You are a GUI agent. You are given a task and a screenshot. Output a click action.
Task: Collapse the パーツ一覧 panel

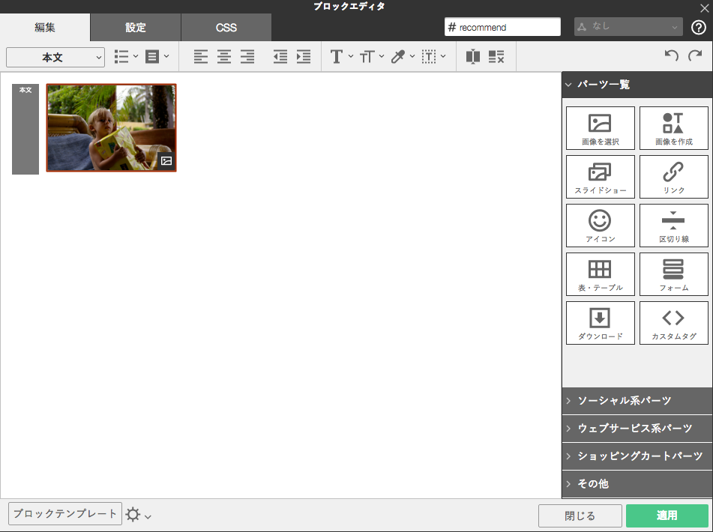(x=637, y=85)
